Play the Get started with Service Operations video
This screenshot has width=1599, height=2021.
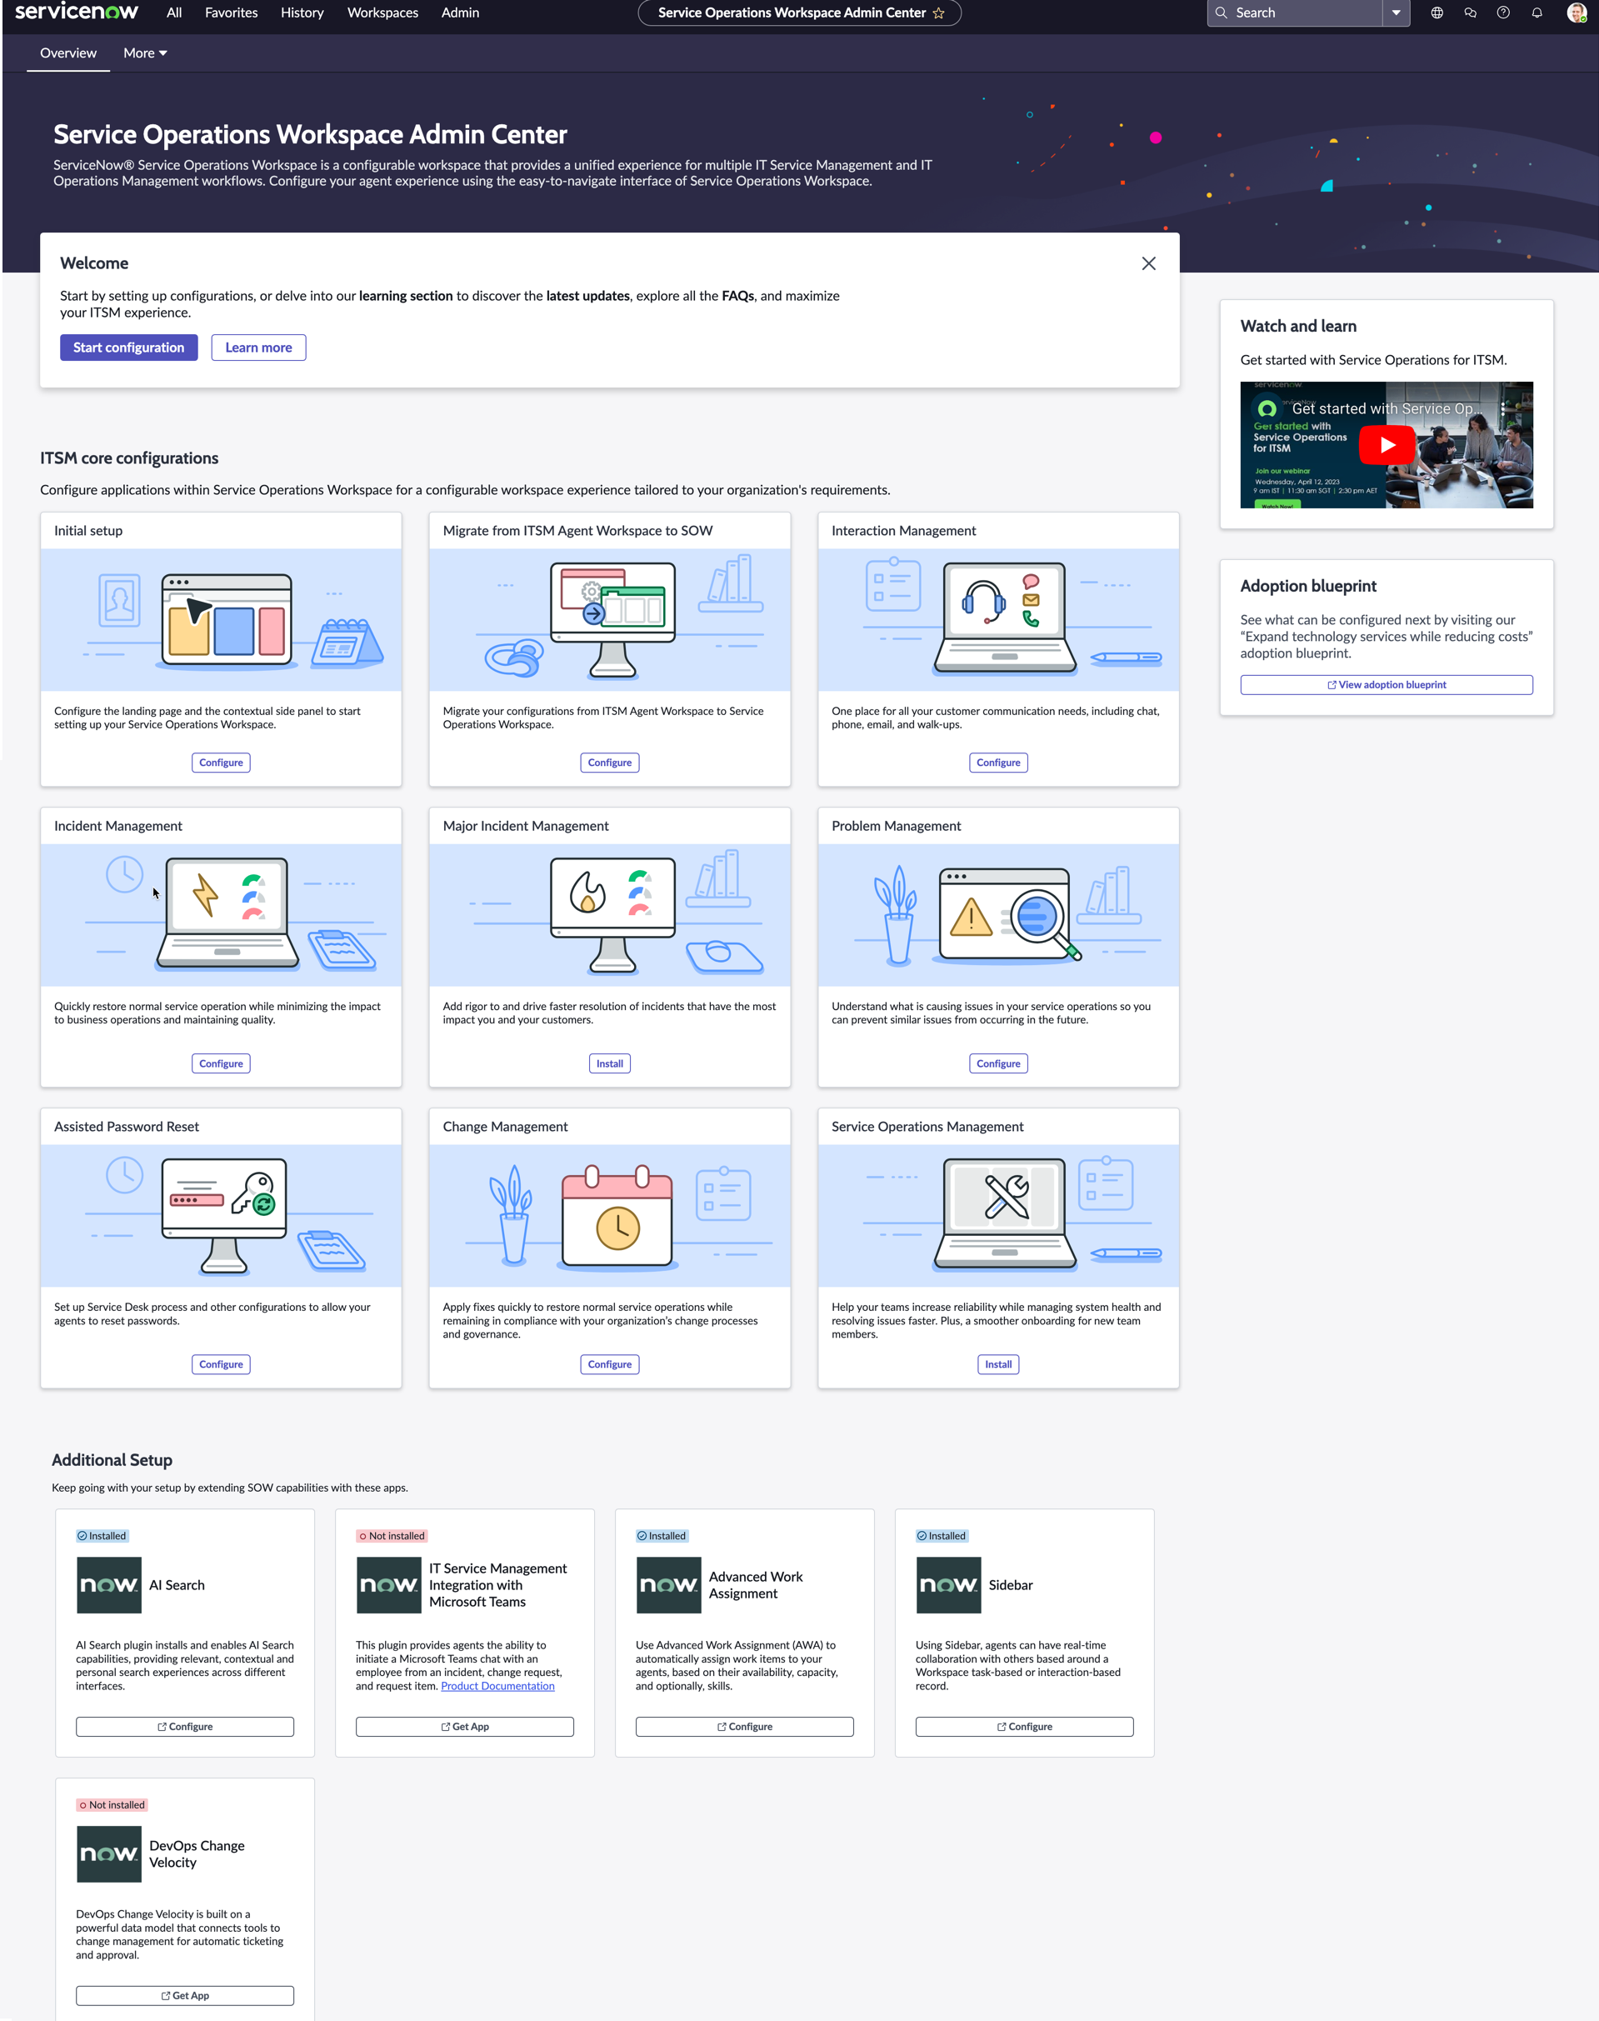(x=1387, y=445)
